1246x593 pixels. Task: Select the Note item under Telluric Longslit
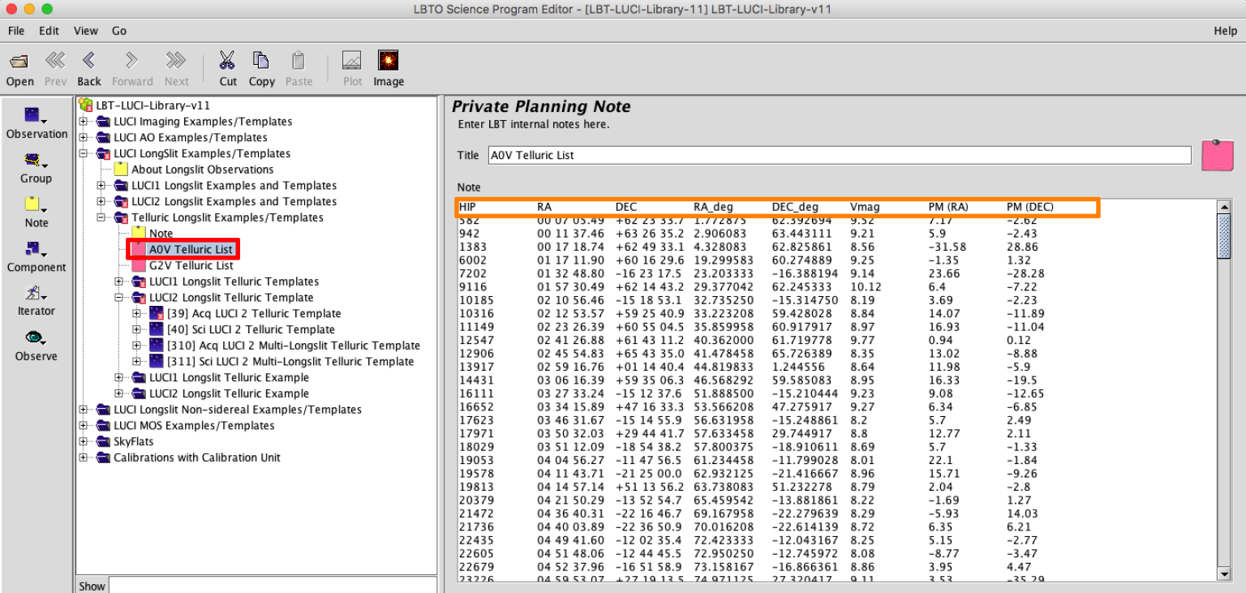(x=161, y=234)
